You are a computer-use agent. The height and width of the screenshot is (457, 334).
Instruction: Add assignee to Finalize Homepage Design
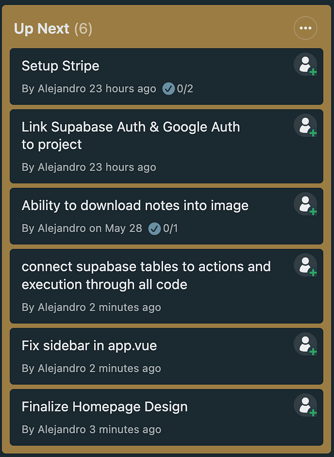pyautogui.click(x=305, y=405)
